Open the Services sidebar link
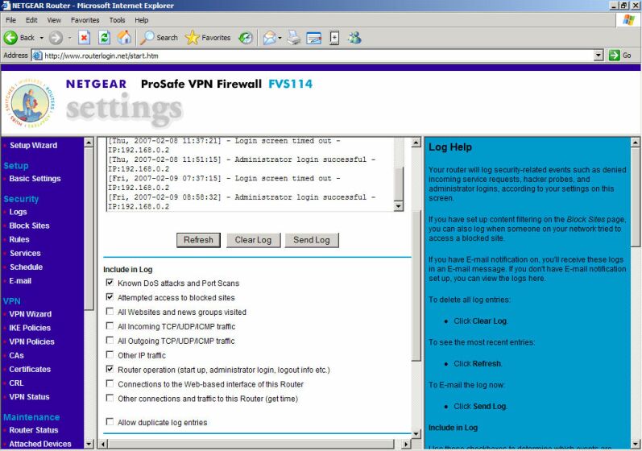Screen dimensions: 642x451 25,254
